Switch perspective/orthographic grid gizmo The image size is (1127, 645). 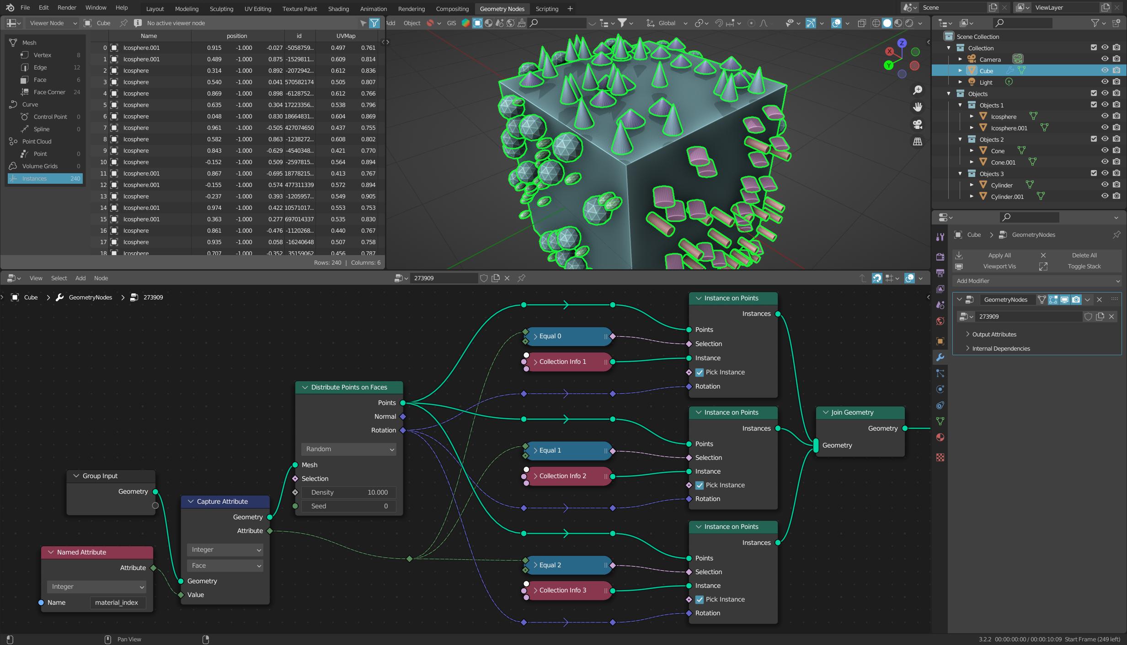tap(917, 142)
